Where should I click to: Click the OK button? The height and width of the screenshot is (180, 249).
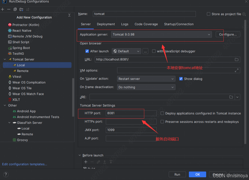coord(197,174)
